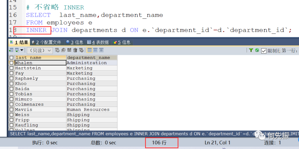Select the Fripp cell
This screenshot has height=149, width=299.
click(x=40, y=120)
